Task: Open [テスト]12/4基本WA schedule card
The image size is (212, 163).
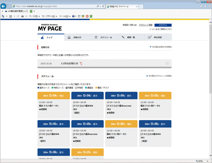Action: (88, 105)
